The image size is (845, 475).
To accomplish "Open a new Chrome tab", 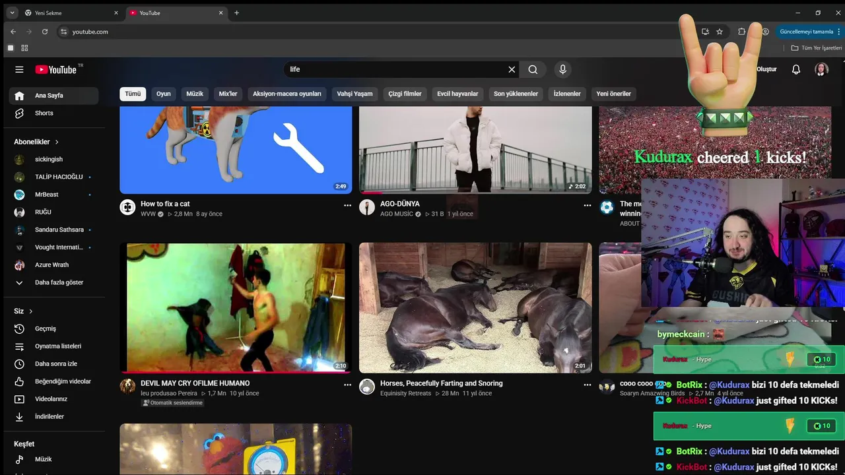I will [x=236, y=13].
